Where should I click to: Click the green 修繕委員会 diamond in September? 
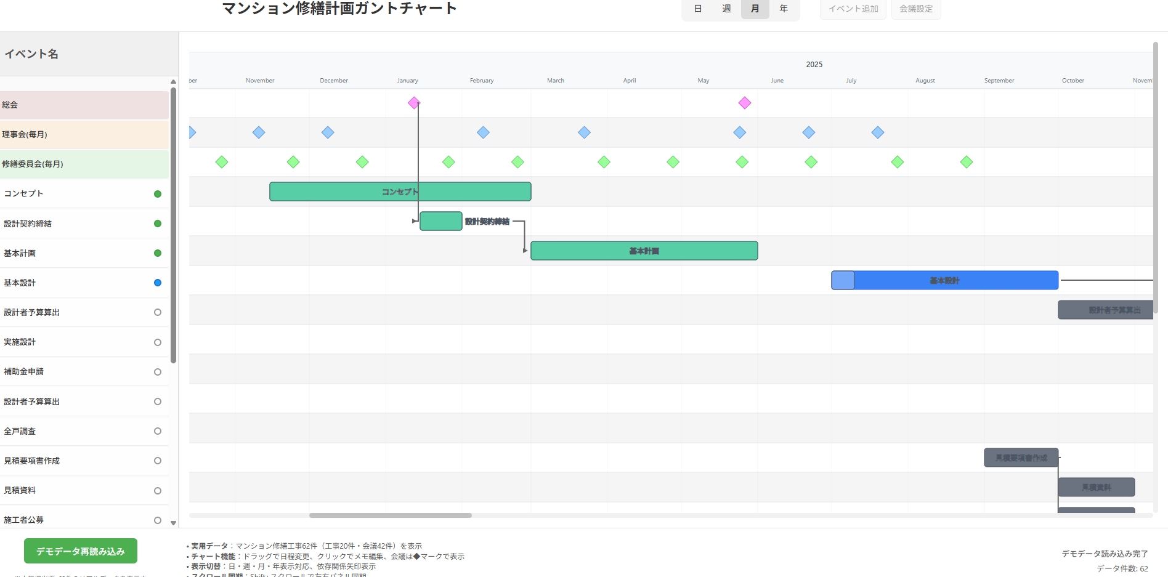click(x=967, y=162)
